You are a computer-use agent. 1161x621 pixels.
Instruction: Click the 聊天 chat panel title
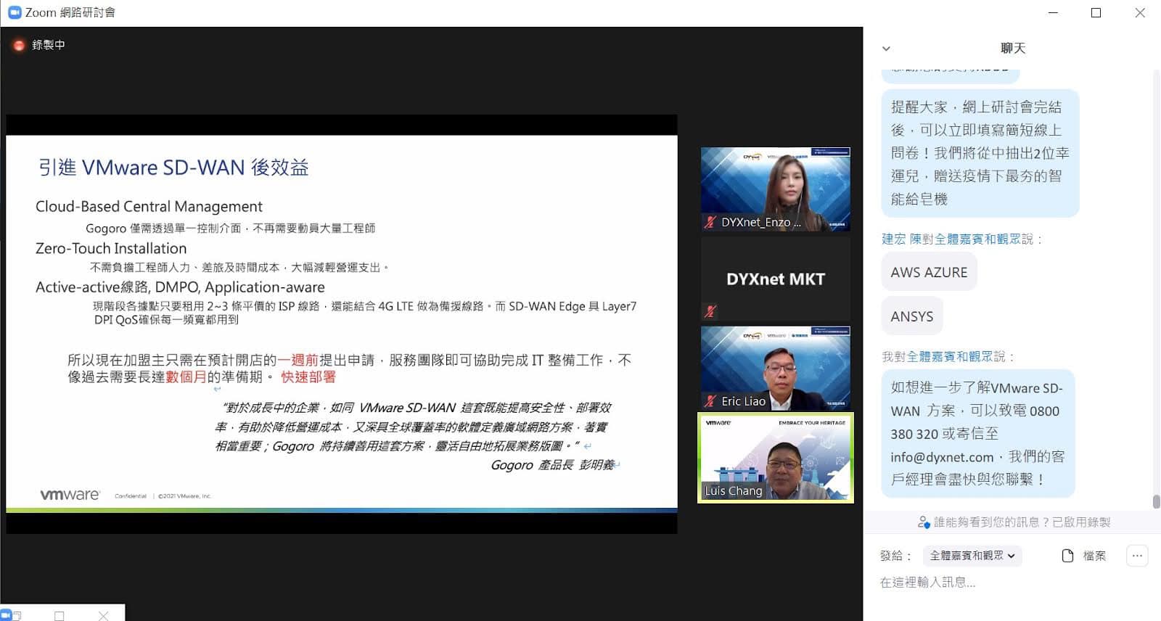click(1012, 49)
